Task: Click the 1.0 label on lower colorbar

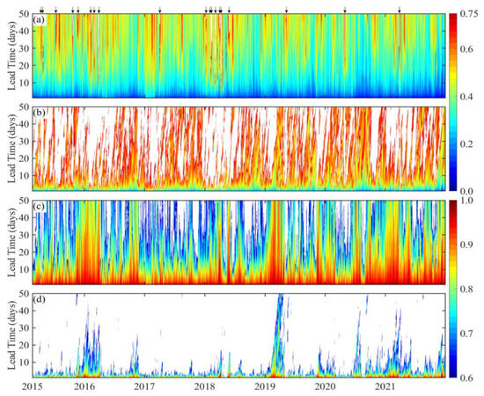Action: coord(466,201)
